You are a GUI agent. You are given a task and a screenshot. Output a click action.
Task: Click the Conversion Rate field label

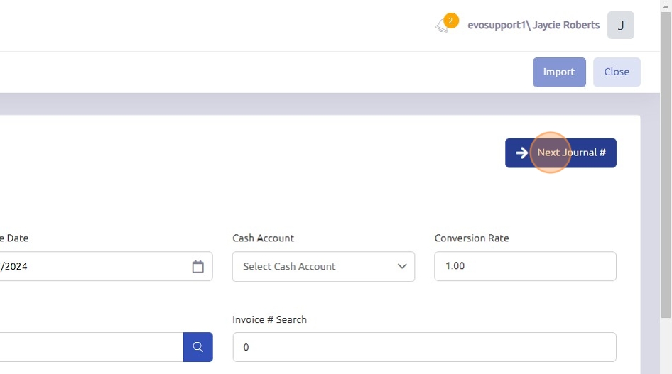point(472,238)
